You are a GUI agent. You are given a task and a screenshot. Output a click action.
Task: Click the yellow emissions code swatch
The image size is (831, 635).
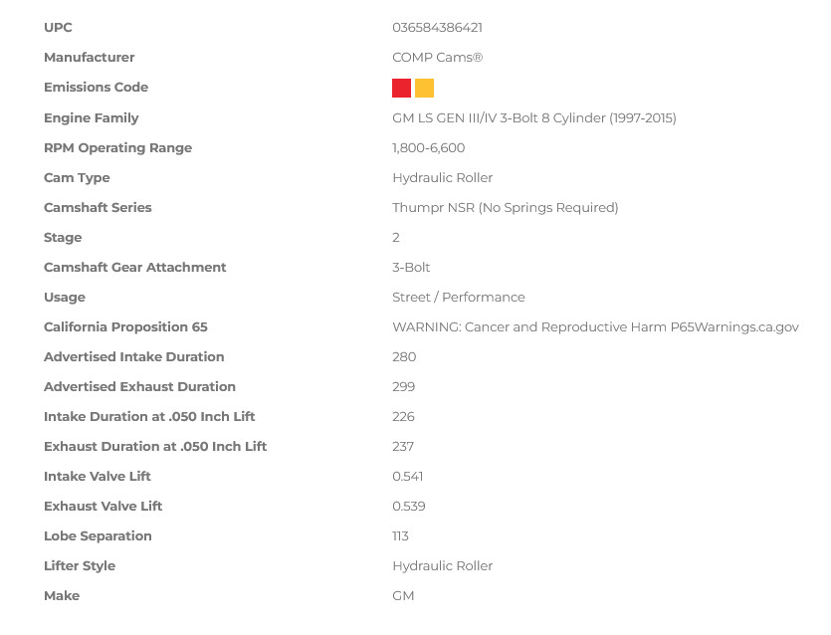point(424,88)
